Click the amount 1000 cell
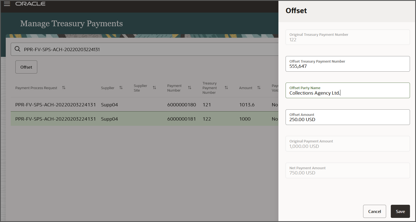This screenshot has width=416, height=222. click(x=245, y=119)
